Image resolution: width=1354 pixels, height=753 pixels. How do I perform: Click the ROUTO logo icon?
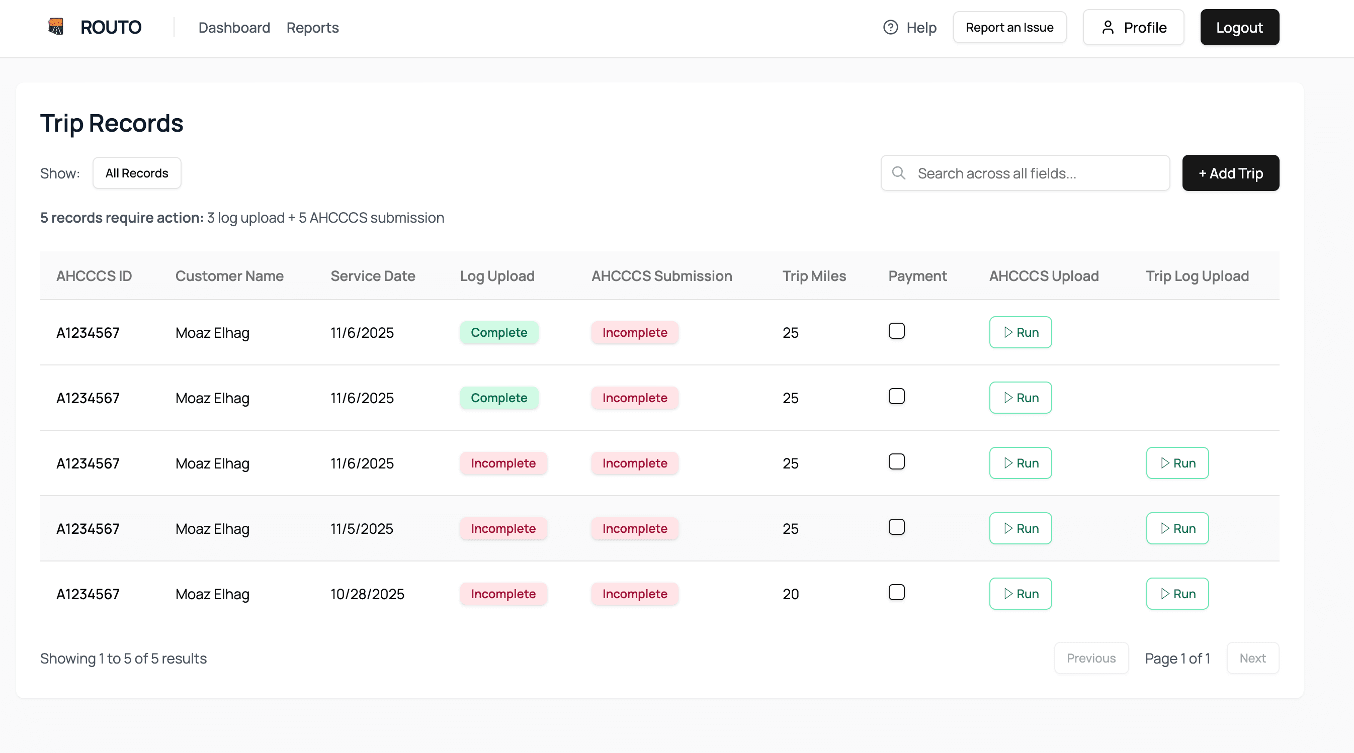point(56,26)
